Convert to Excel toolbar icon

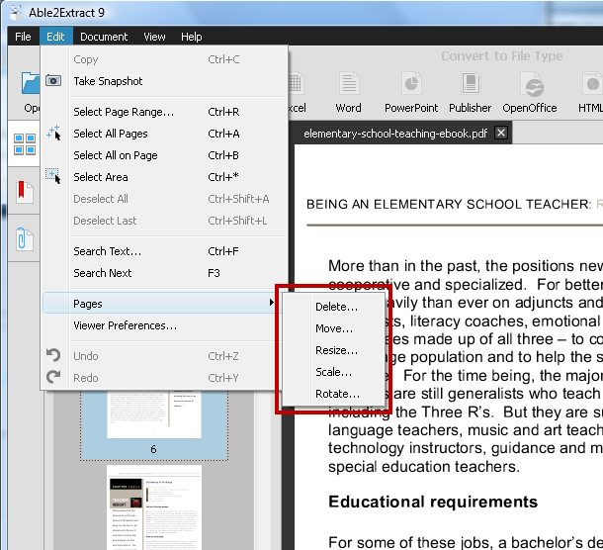(296, 83)
